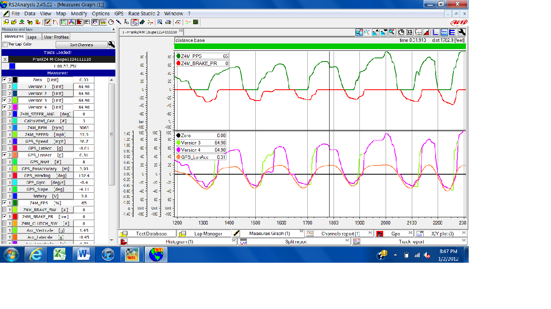Click the track outline icon on graph toolbar
This screenshot has width=551, height=309.
click(x=418, y=33)
